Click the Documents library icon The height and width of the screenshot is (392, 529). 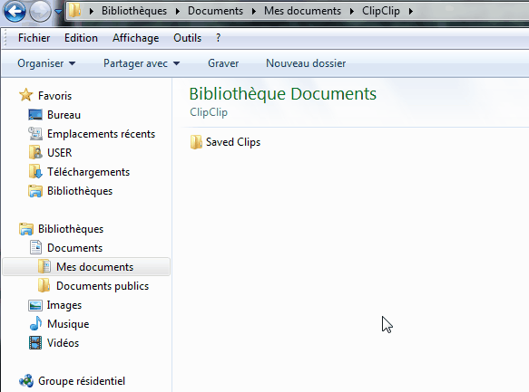click(x=35, y=247)
